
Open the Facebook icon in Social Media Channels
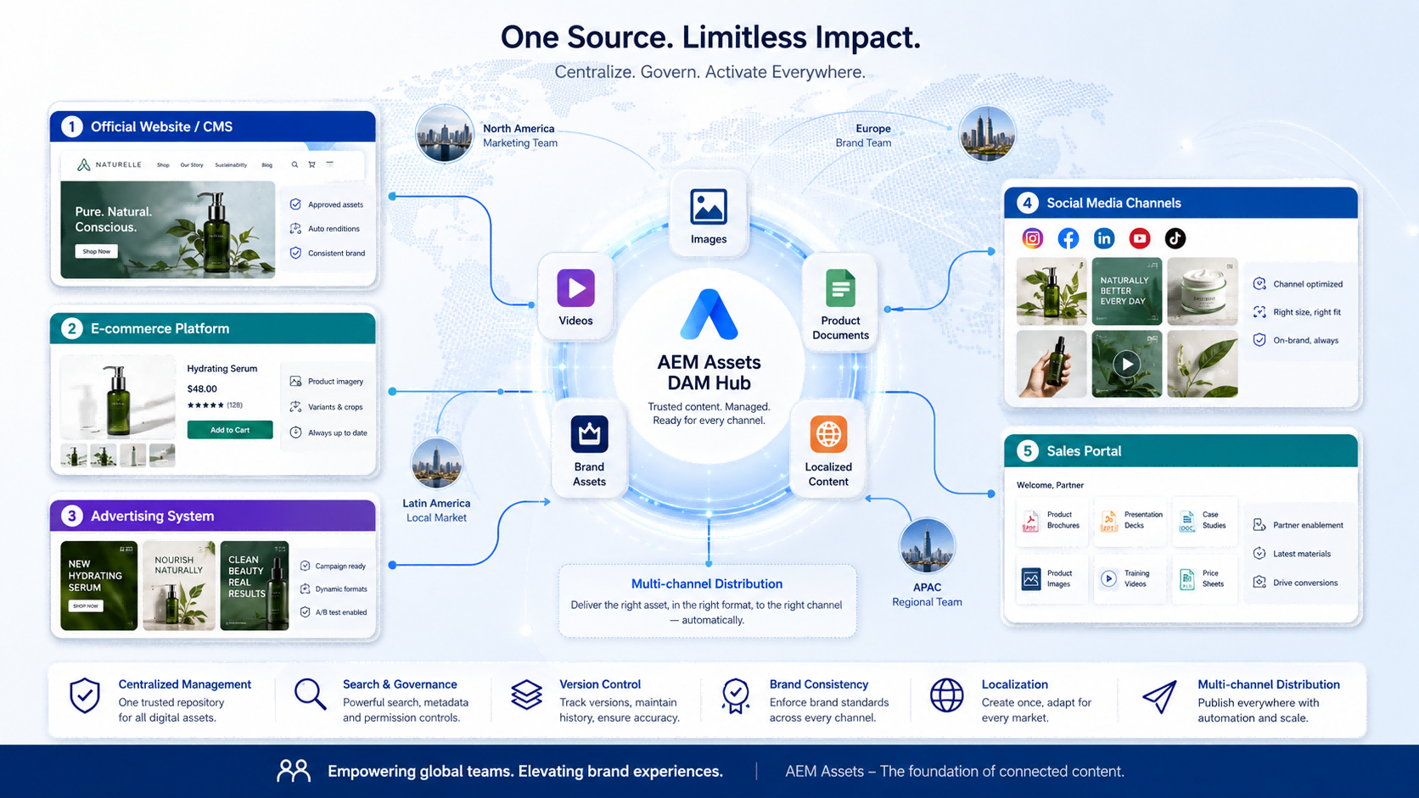tap(1068, 238)
